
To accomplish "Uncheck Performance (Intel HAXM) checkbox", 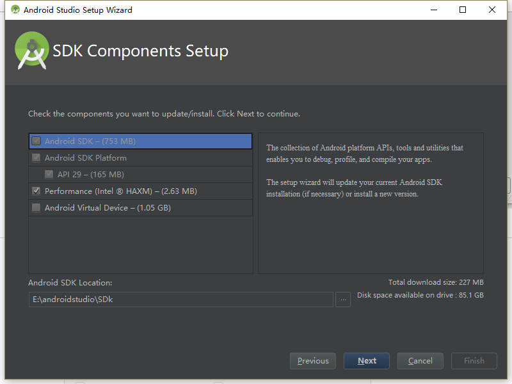I will (36, 191).
